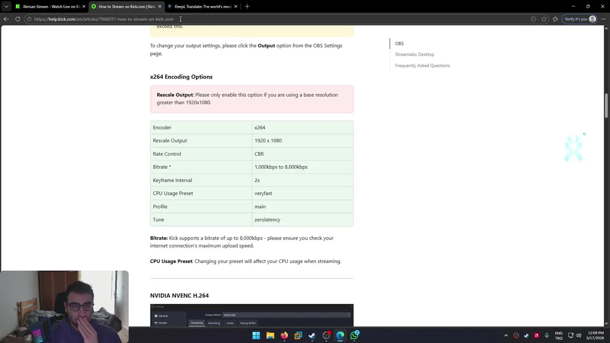This screenshot has width=610, height=343.
Task: Click the main profile value
Action: tap(303, 206)
